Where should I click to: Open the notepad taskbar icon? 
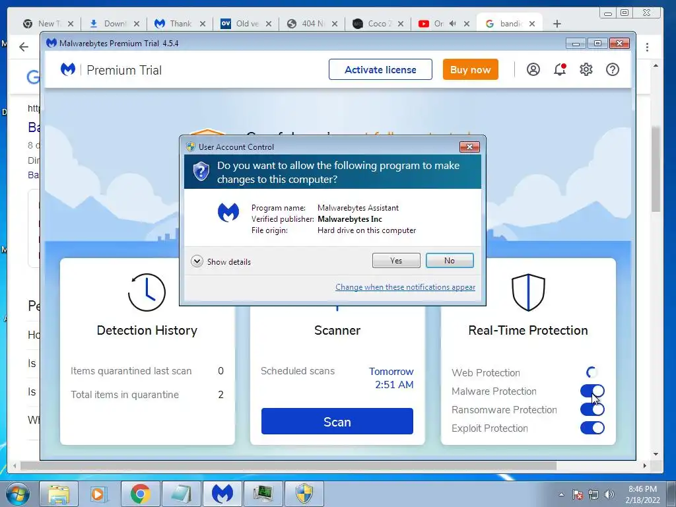181,494
